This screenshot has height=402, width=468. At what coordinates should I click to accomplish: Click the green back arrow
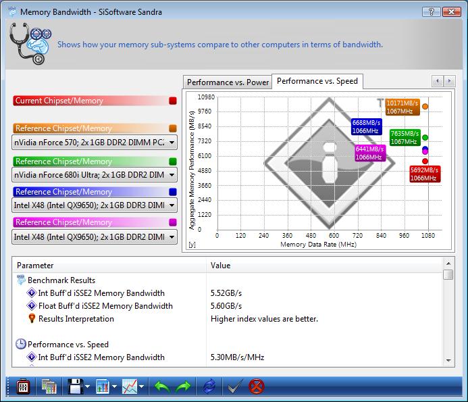[162, 387]
